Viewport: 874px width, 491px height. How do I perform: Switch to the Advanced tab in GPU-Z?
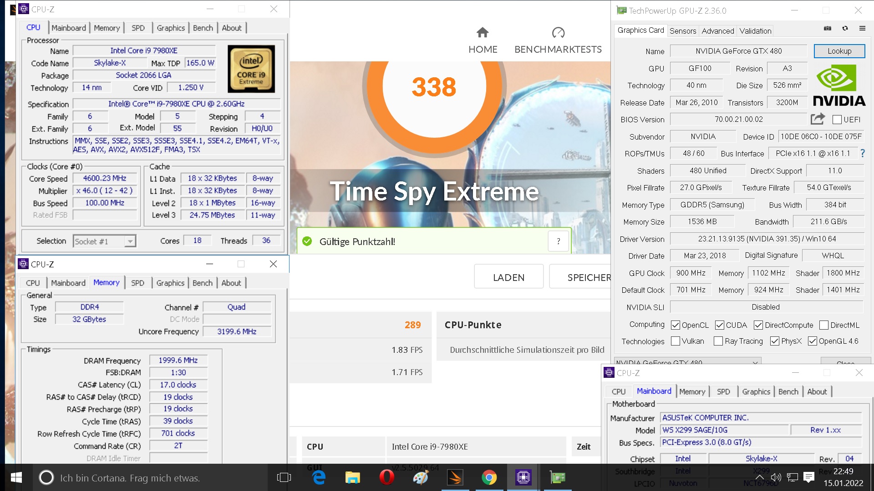[x=718, y=31]
